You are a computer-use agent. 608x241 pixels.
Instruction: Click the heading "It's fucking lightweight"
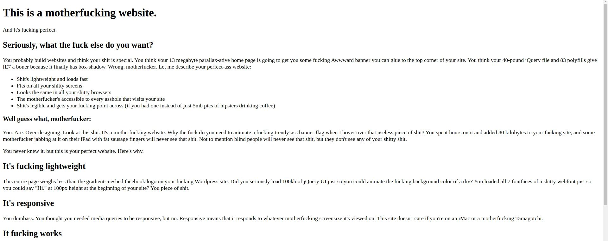coord(44,166)
